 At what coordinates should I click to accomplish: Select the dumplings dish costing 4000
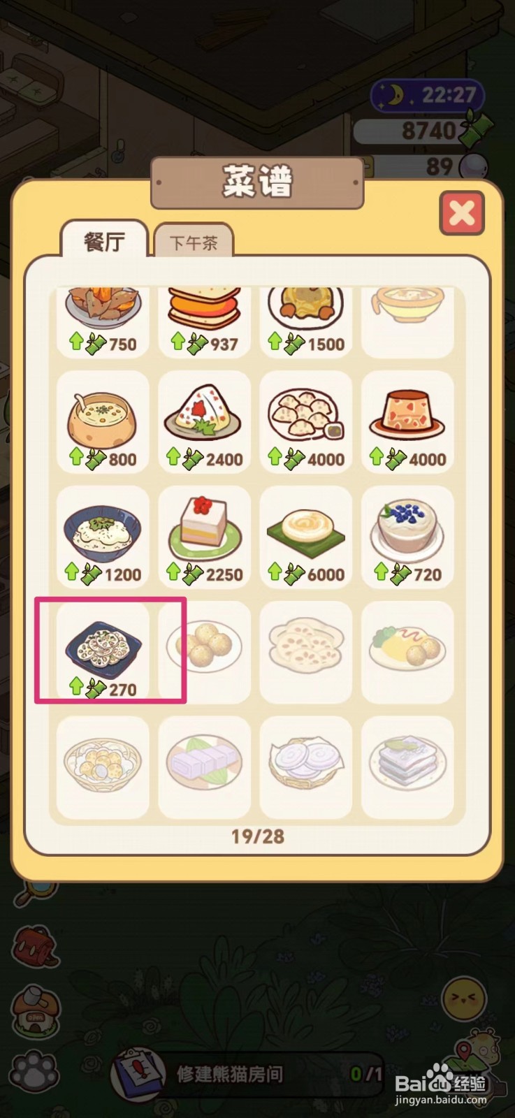click(306, 421)
